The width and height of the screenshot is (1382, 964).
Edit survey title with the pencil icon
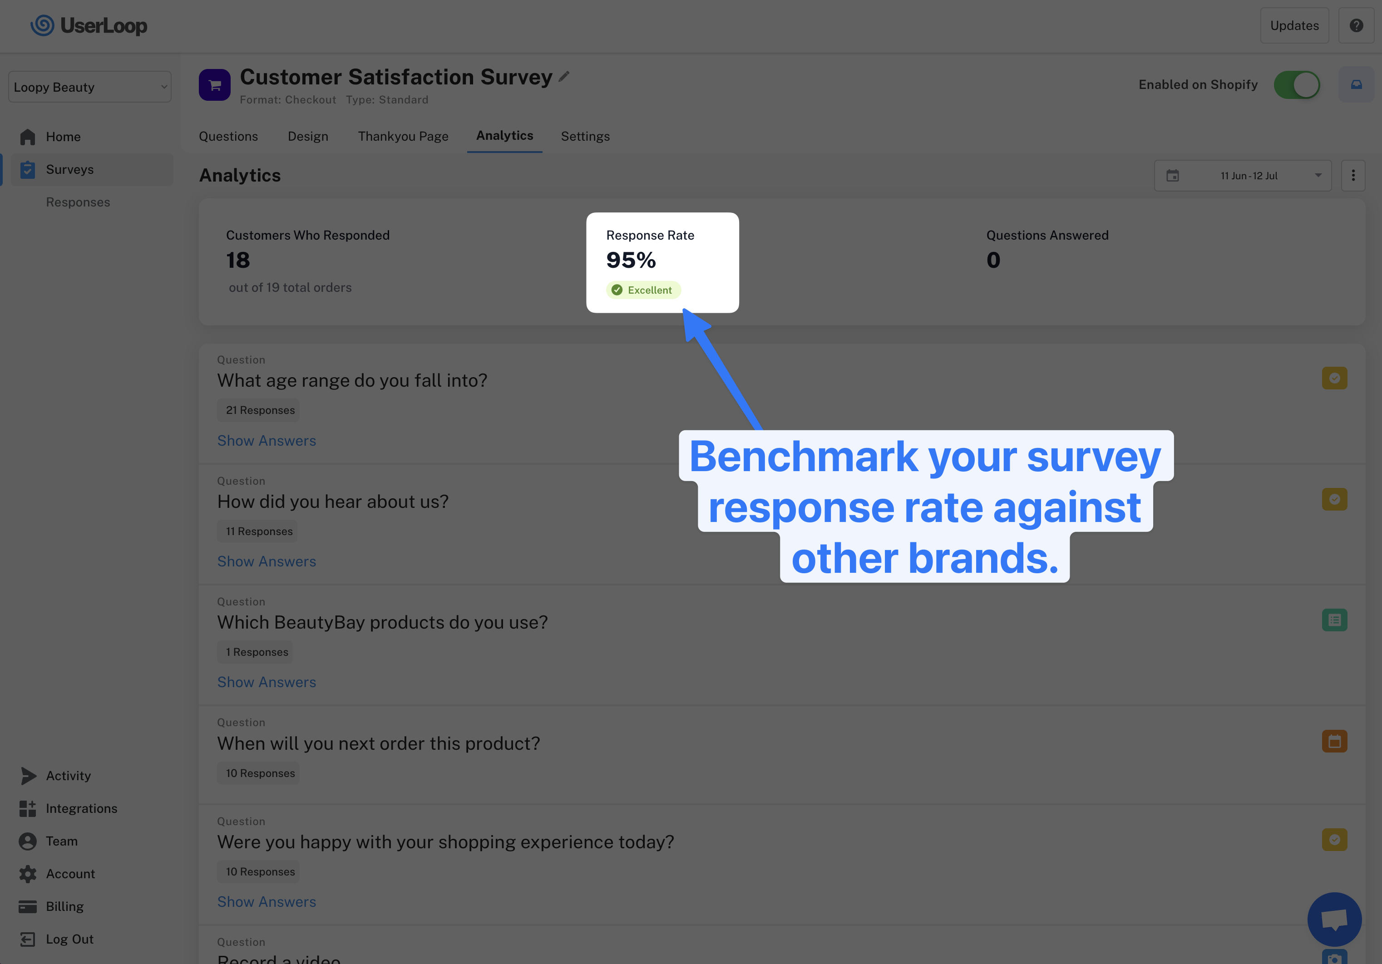coord(564,76)
